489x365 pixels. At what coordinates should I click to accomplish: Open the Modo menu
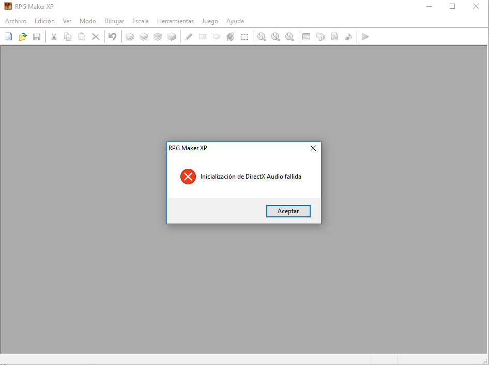pyautogui.click(x=88, y=21)
